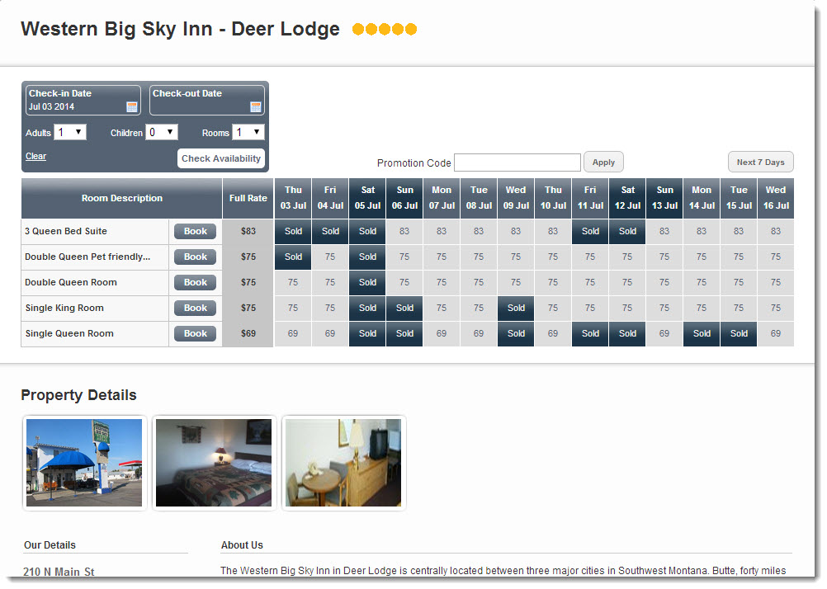The height and width of the screenshot is (589, 827).
Task: Click the 3 Queen Bed Suite row name
Action: click(66, 231)
